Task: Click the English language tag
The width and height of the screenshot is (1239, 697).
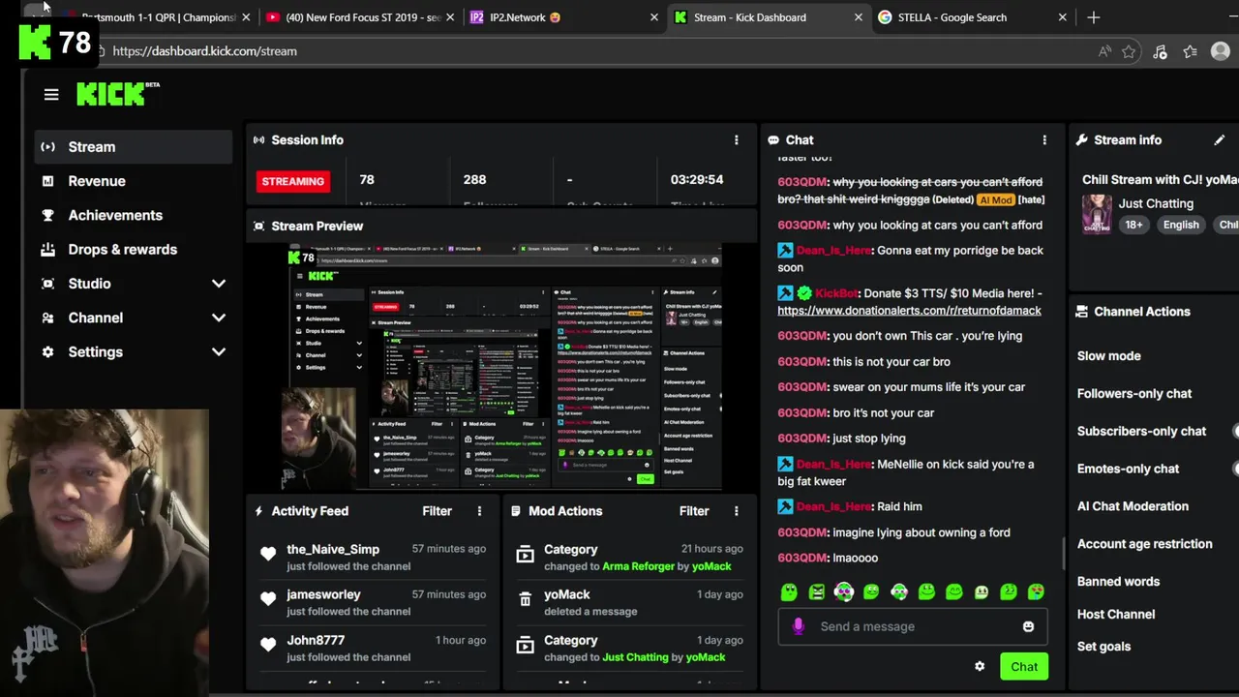Action: click(1181, 225)
